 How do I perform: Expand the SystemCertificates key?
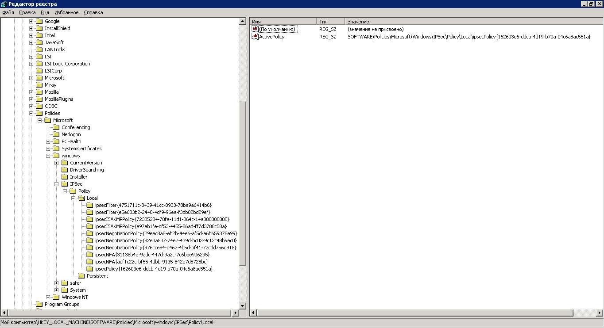pos(48,149)
